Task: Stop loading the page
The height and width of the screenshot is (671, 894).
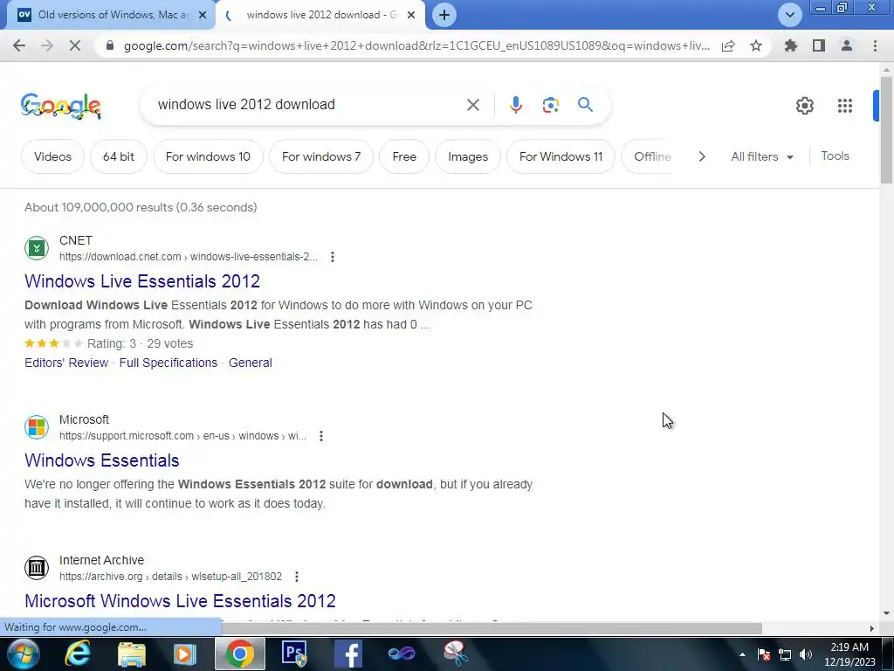Action: point(75,45)
